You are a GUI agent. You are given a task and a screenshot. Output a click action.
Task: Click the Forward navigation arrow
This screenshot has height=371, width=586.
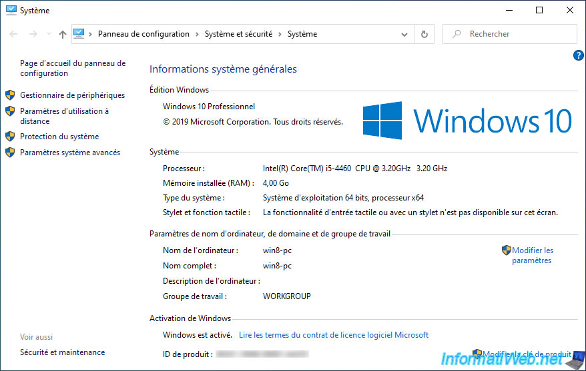(33, 34)
